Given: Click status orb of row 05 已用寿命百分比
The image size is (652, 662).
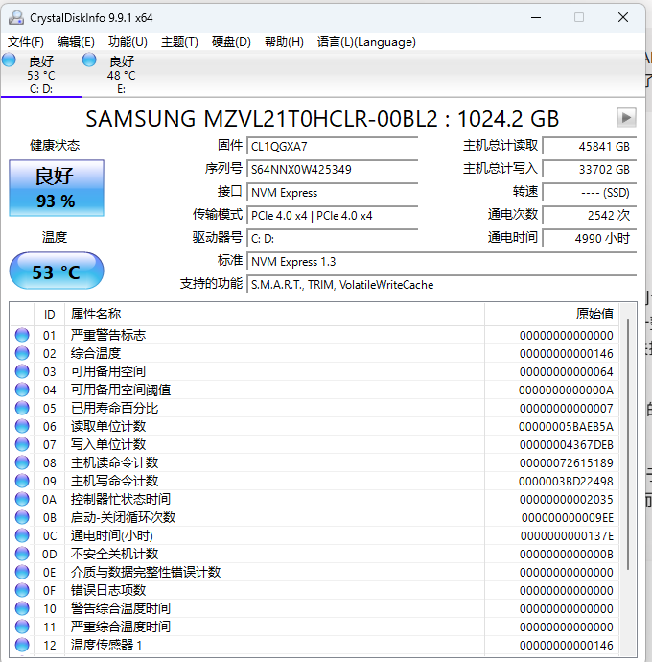Looking at the screenshot, I should pos(22,408).
